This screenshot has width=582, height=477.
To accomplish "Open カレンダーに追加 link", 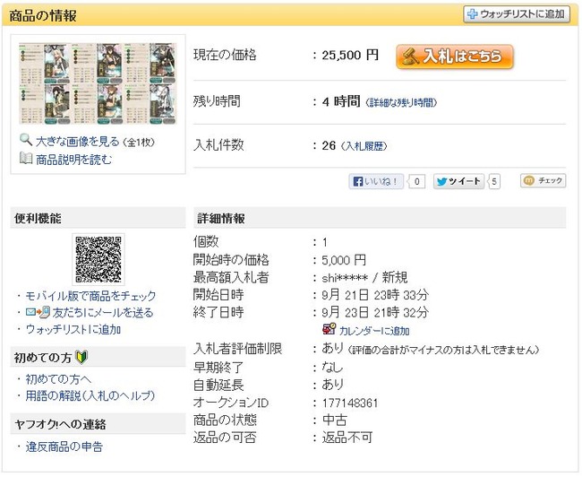I will (x=374, y=331).
